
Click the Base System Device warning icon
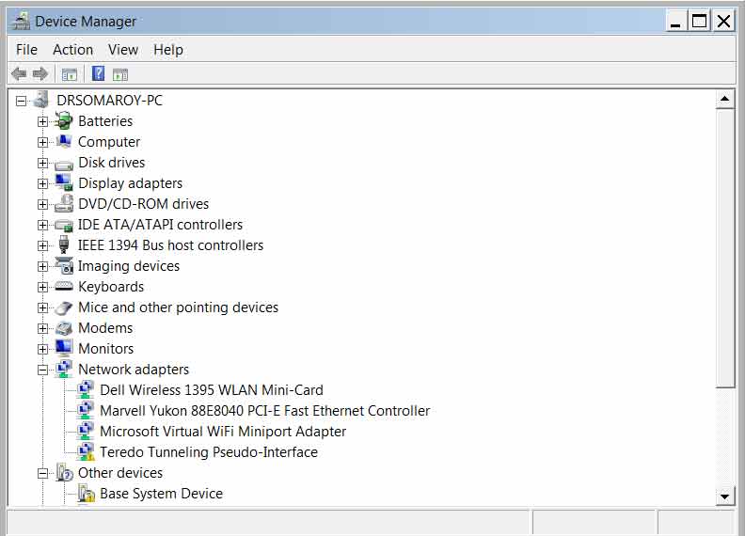(x=86, y=494)
